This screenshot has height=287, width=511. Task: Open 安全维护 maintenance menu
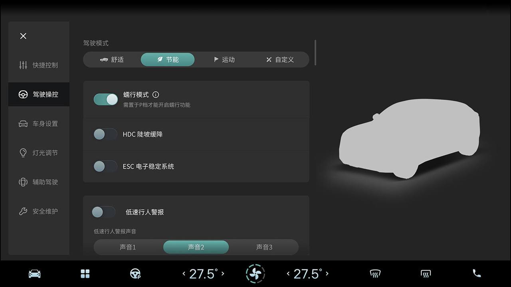point(39,211)
